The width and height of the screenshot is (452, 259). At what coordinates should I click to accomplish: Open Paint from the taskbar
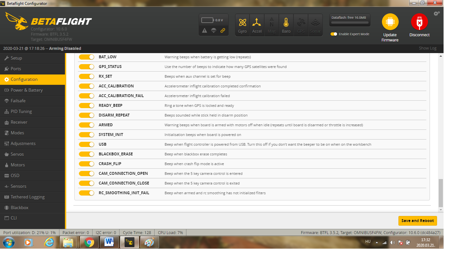coord(149,242)
